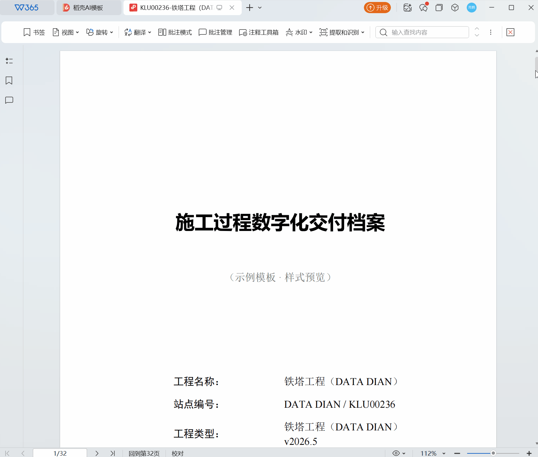Open the comments panel in left sidebar
Image resolution: width=538 pixels, height=457 pixels.
(9, 100)
